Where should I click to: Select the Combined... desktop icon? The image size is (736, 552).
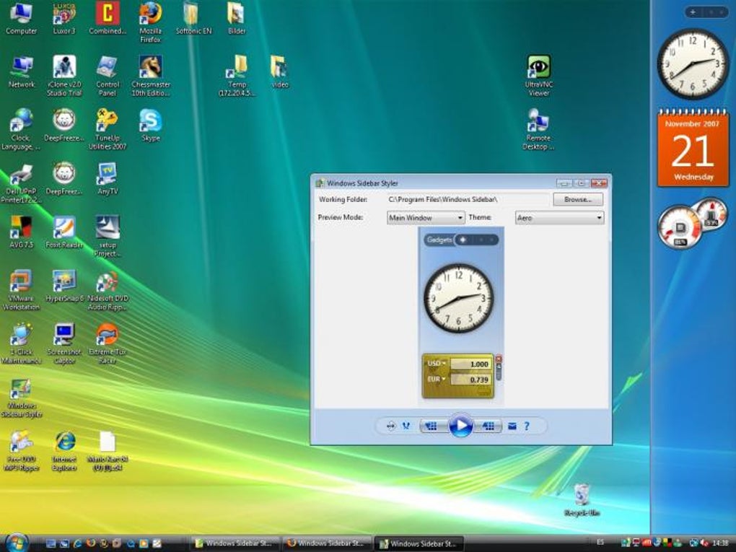[x=108, y=19]
